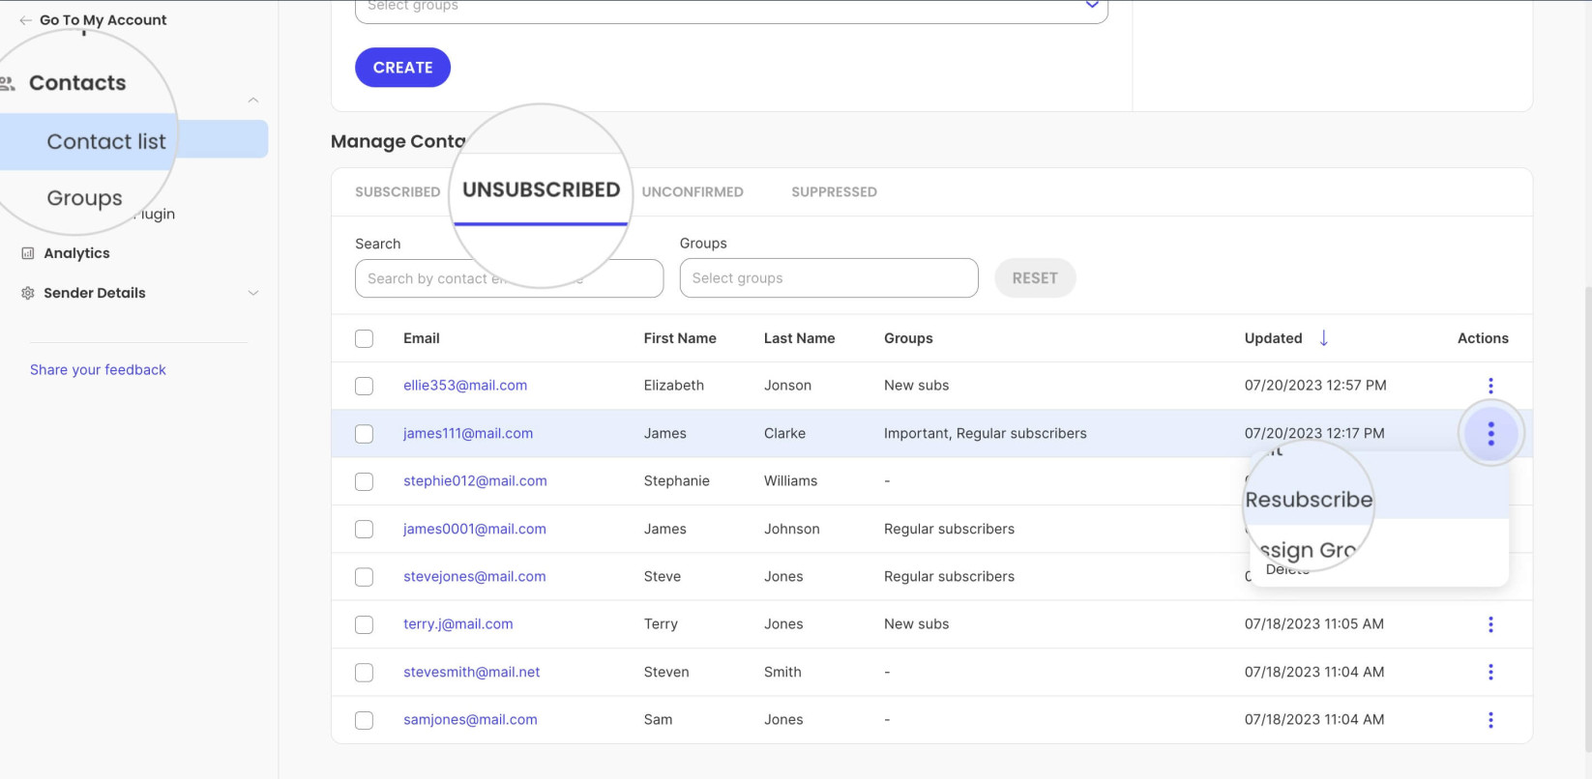Select checkbox for james0001@mail.com
Screen dimensions: 1592x779
pyautogui.click(x=364, y=529)
